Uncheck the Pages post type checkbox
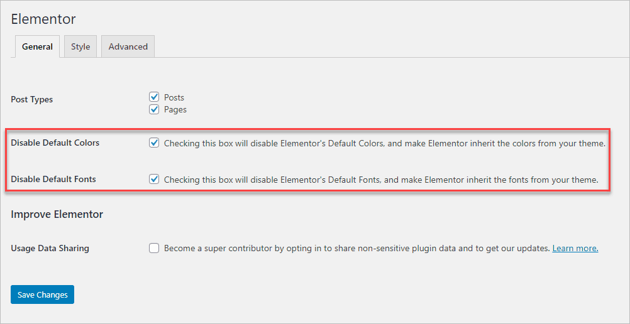 pyautogui.click(x=154, y=109)
